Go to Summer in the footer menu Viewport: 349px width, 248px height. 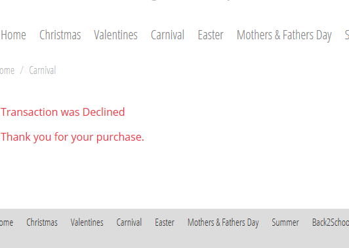(285, 222)
